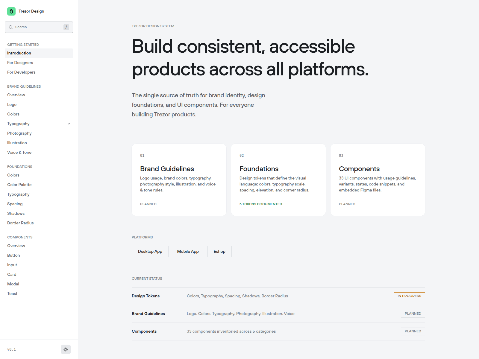Viewport: 479px width, 359px height.
Task: Open the Introduction page in sidebar
Action: coord(19,53)
